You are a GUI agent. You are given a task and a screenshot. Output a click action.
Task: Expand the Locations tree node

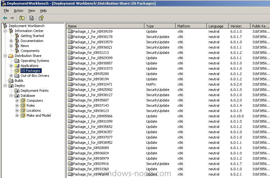(17, 110)
